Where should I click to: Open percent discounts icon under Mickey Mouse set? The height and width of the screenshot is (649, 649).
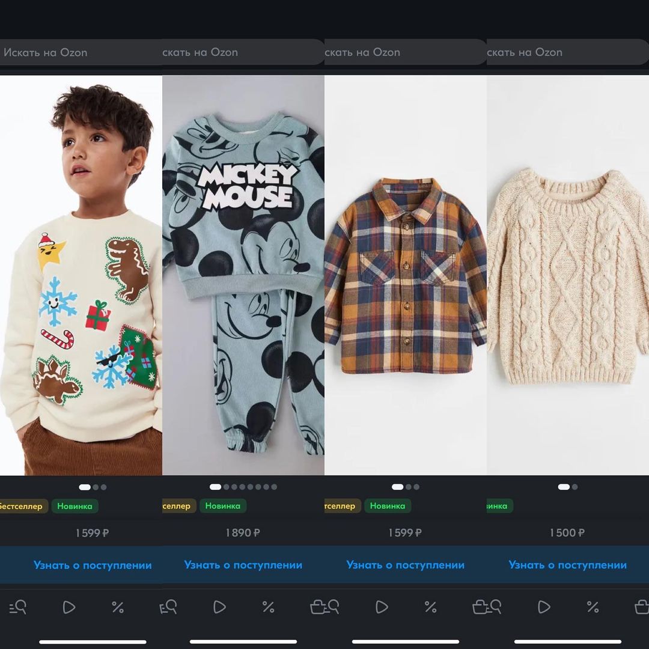(268, 607)
